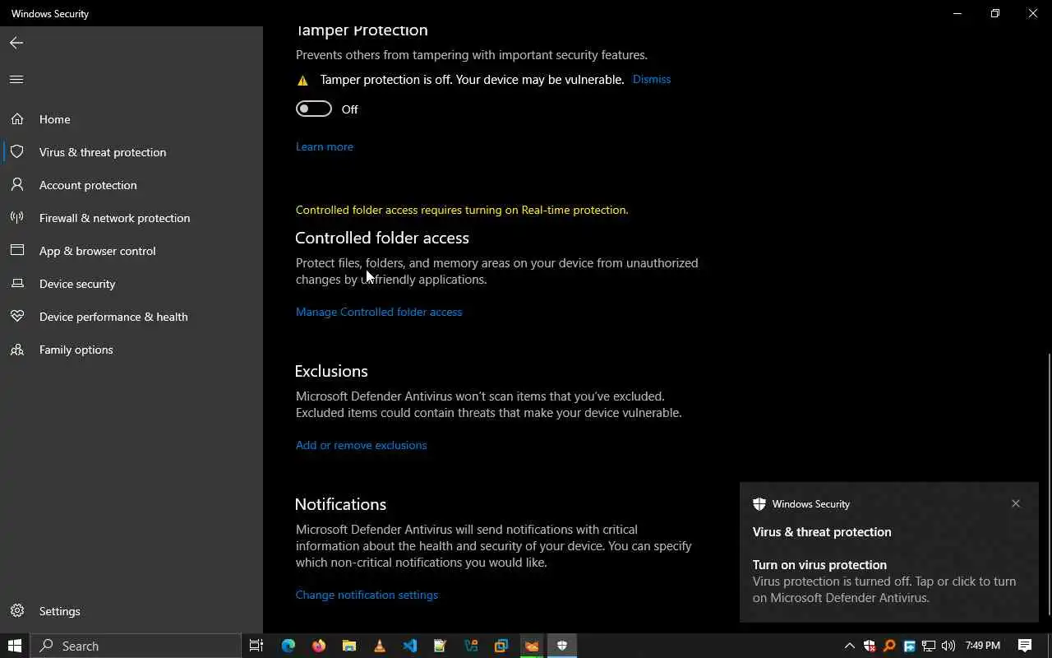Image resolution: width=1052 pixels, height=658 pixels.
Task: Click the Settings gear icon
Action: pyautogui.click(x=16, y=611)
